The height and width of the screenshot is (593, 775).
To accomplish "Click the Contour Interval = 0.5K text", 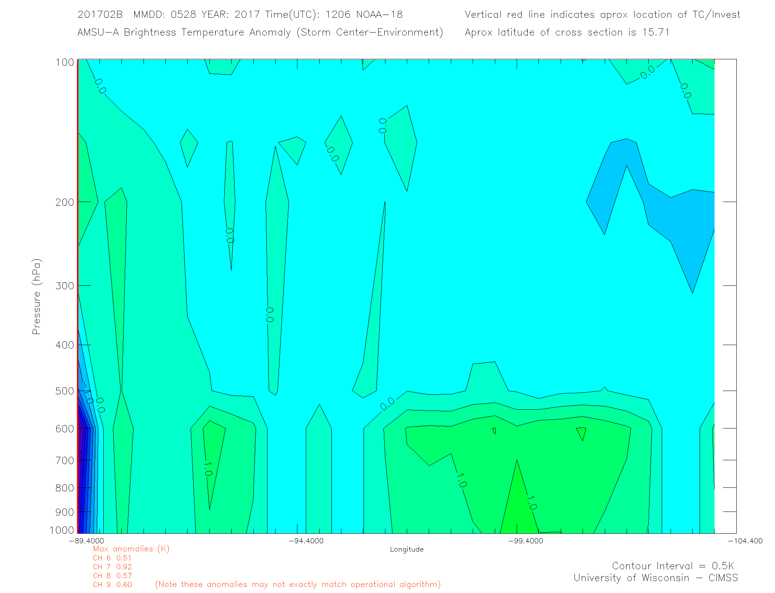I will click(673, 566).
